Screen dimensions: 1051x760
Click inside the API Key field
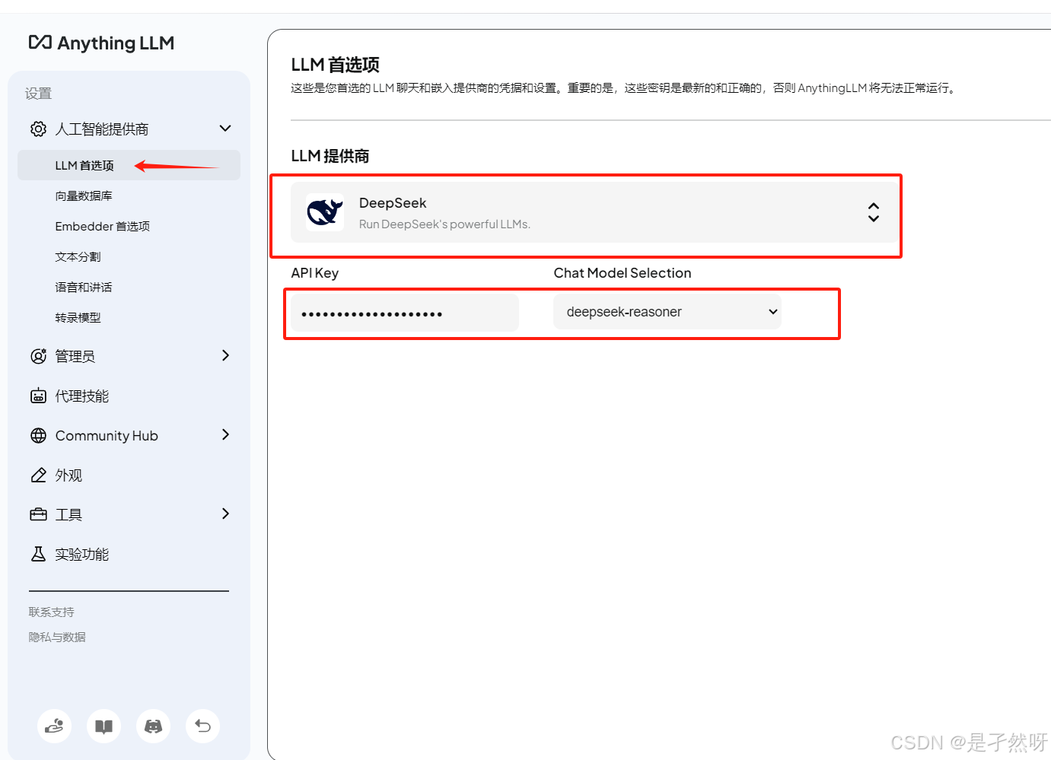(403, 312)
